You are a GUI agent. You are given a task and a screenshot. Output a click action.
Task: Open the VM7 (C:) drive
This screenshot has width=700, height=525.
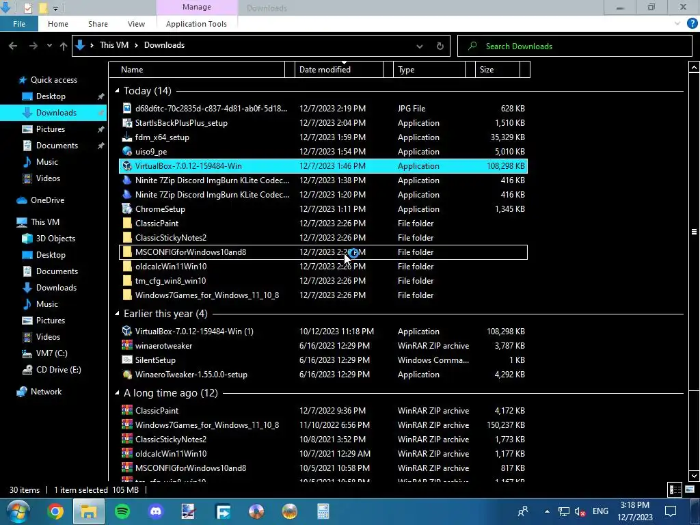(x=51, y=353)
